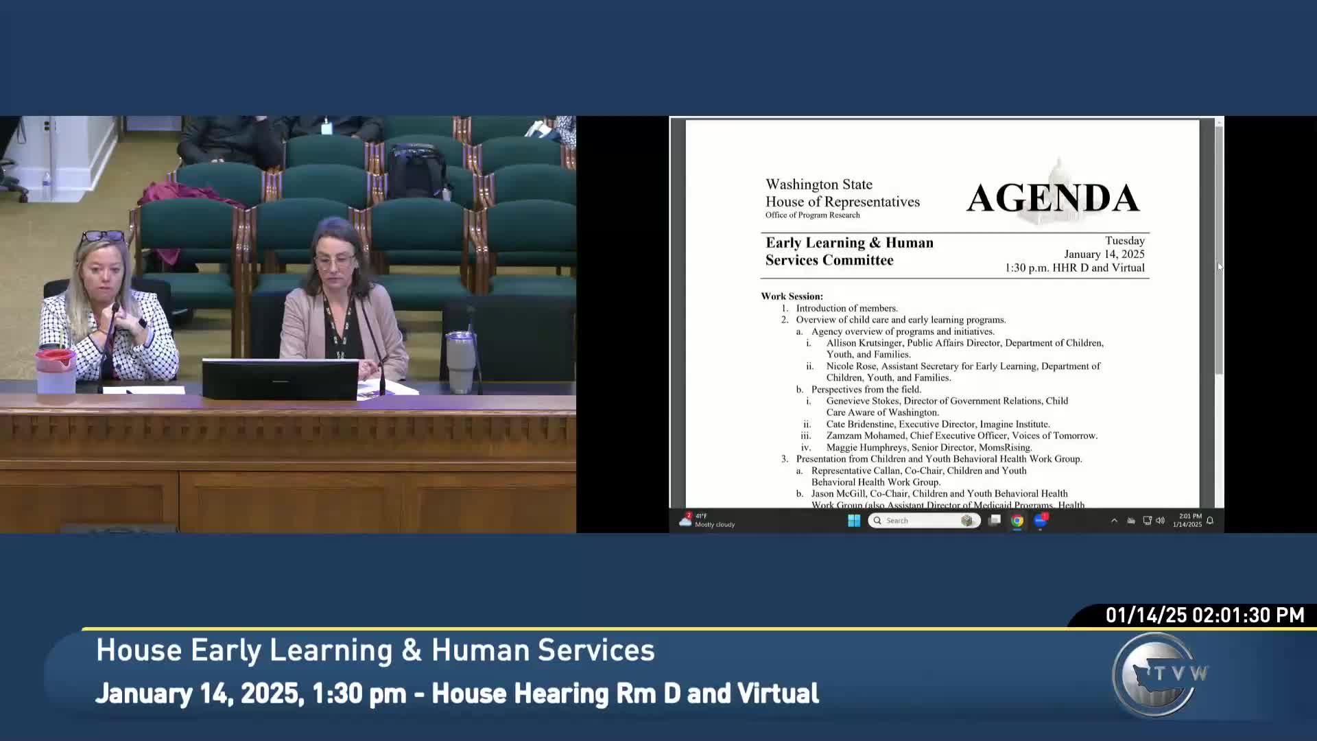Open network display tray icon
1317x741 pixels.
(x=1147, y=521)
